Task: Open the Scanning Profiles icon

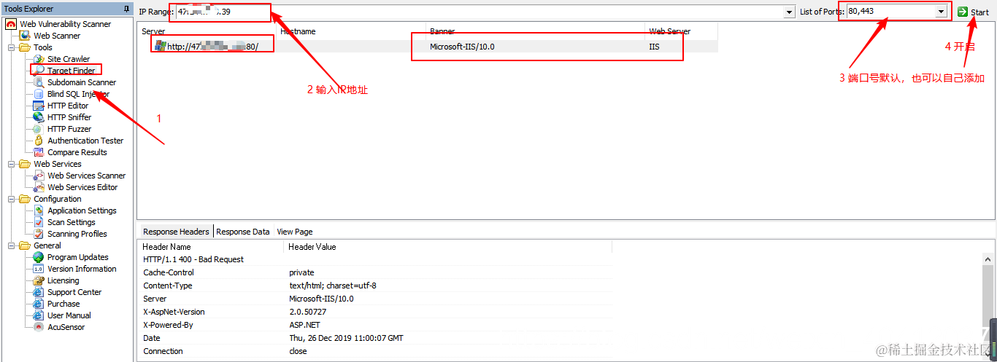Action: (39, 234)
